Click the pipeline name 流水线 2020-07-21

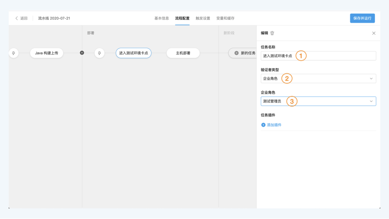pyautogui.click(x=54, y=18)
